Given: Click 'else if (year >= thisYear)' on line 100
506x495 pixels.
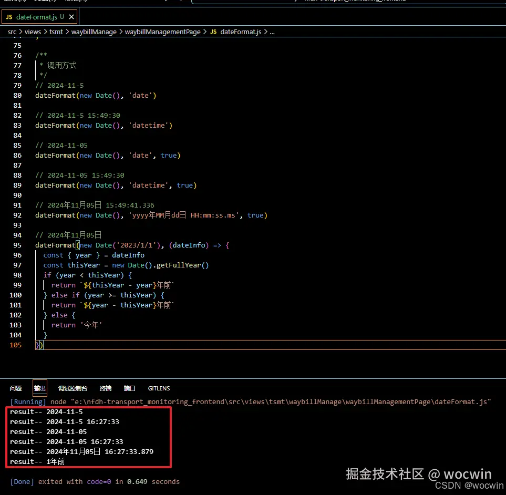Looking at the screenshot, I should coord(104,295).
